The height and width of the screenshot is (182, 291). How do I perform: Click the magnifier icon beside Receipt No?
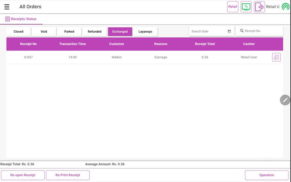(x=242, y=31)
